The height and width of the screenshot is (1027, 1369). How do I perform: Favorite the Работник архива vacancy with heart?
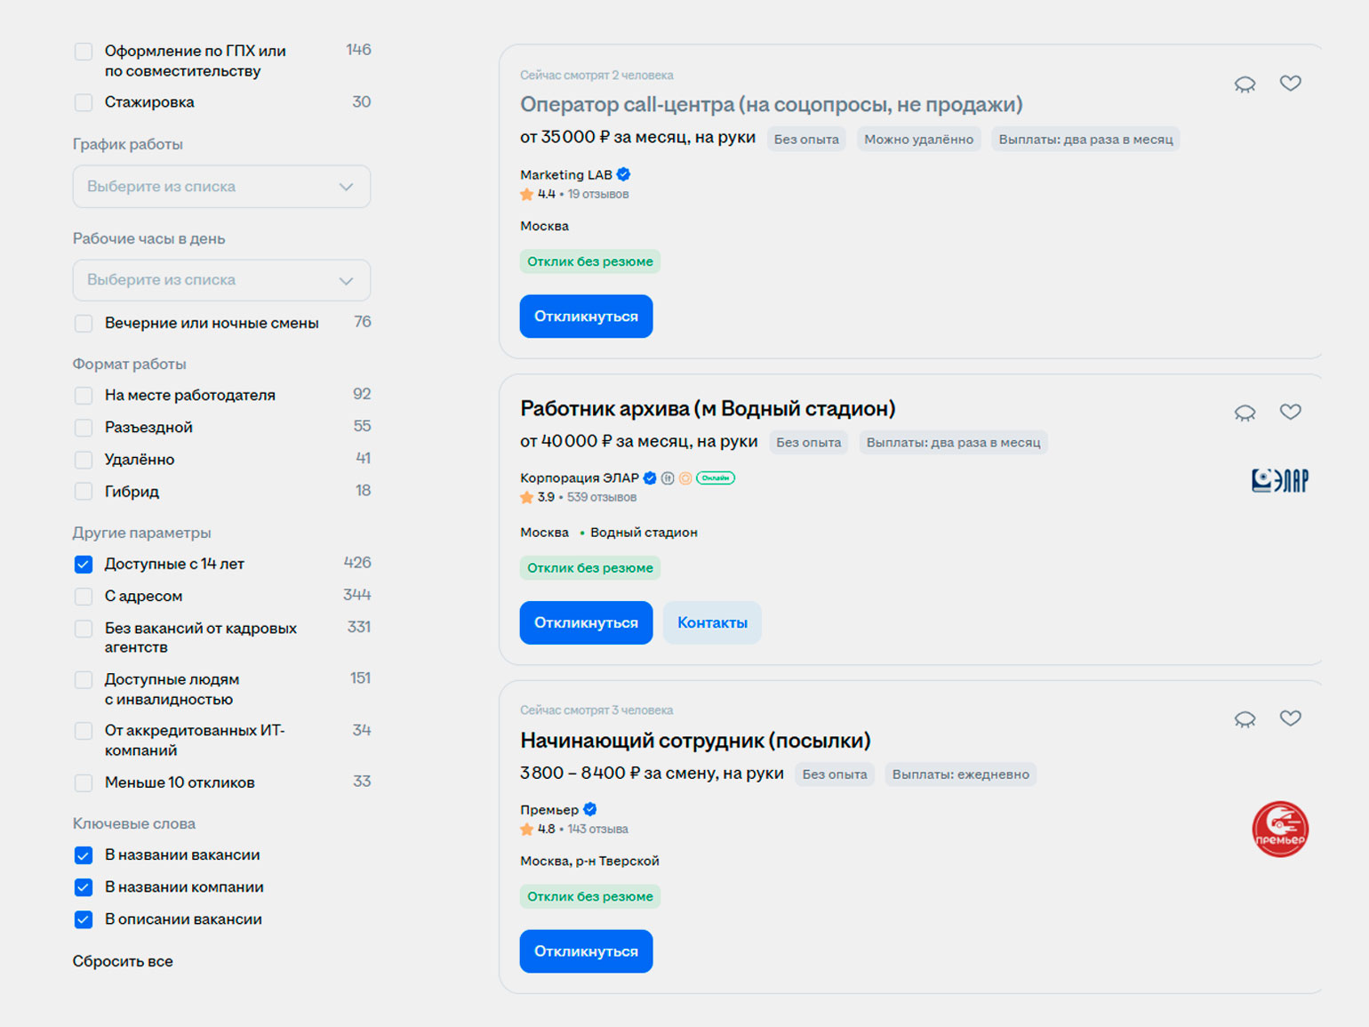pos(1290,412)
